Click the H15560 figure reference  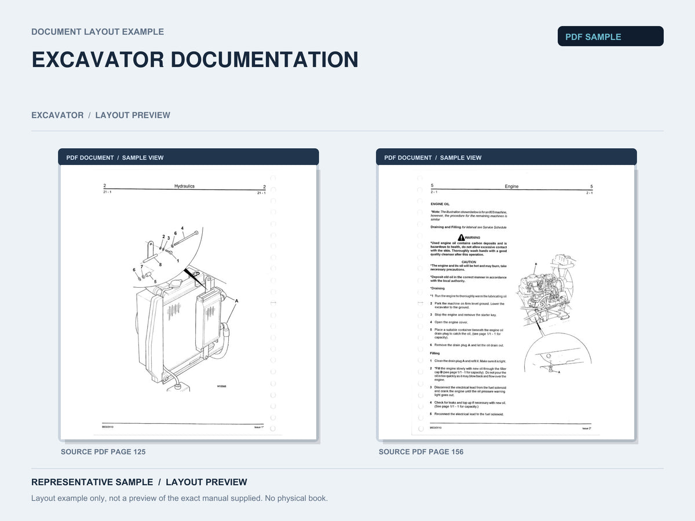[222, 386]
